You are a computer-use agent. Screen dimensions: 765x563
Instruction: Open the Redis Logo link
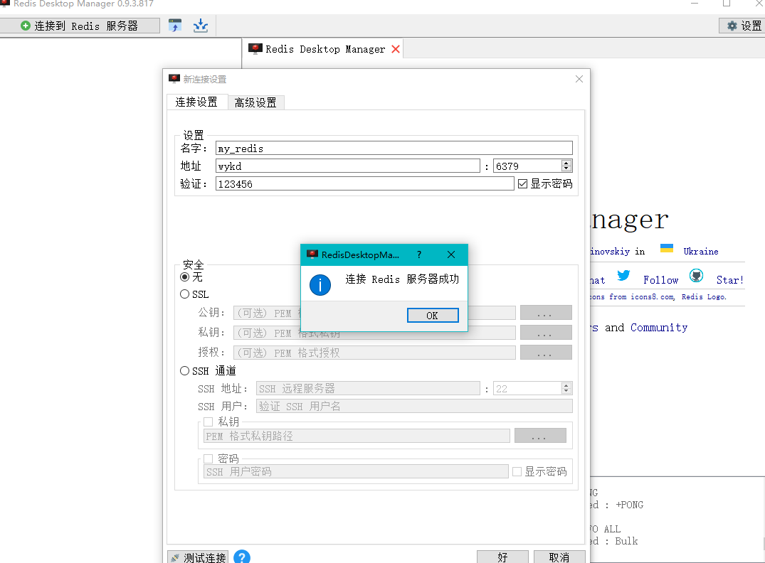[x=704, y=297]
